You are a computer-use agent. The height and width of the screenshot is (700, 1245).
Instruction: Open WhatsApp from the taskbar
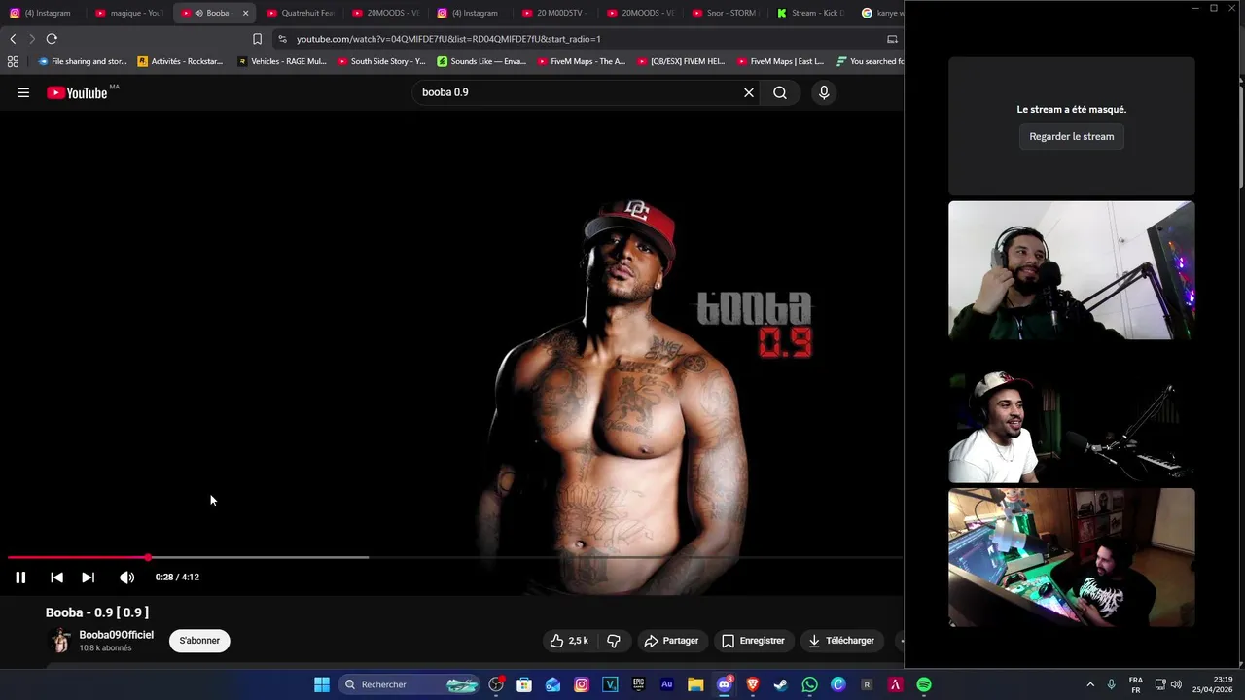[809, 684]
